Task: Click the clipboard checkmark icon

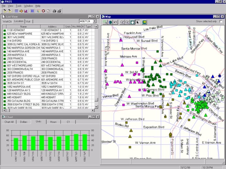Action: [x=48, y=11]
